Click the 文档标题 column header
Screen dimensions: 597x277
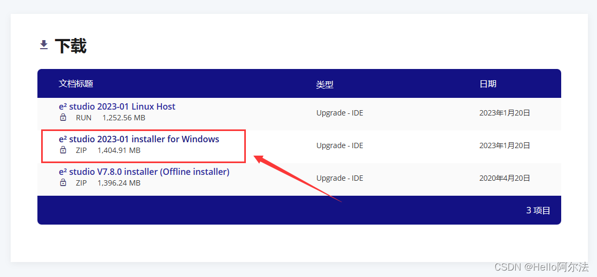click(x=76, y=83)
